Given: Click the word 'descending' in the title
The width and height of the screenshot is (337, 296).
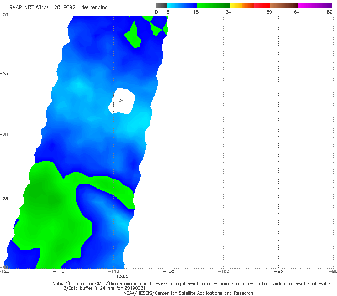Looking at the screenshot, I should point(95,8).
